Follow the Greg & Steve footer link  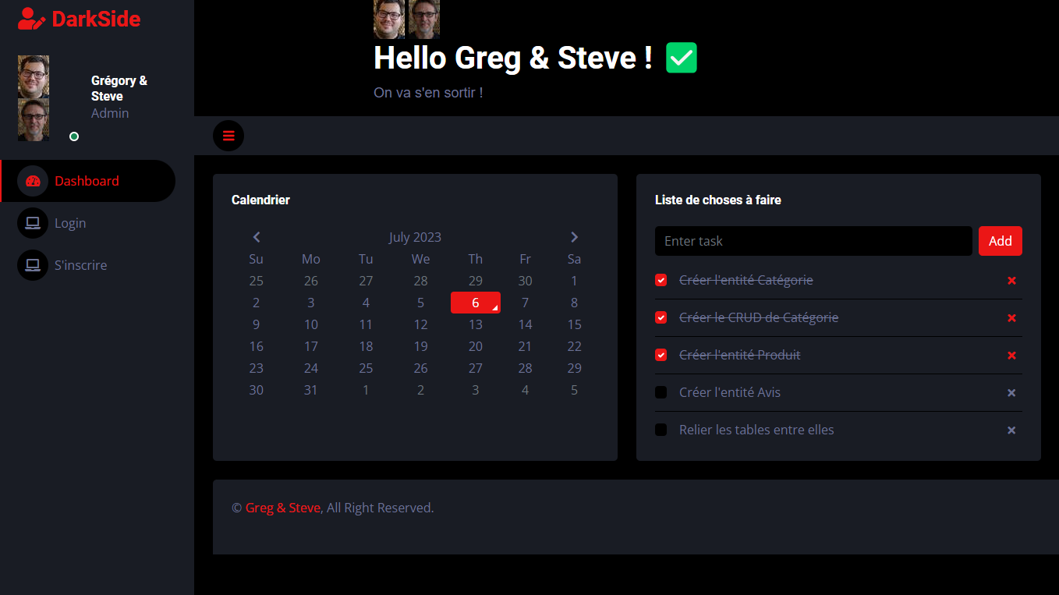[x=282, y=508]
